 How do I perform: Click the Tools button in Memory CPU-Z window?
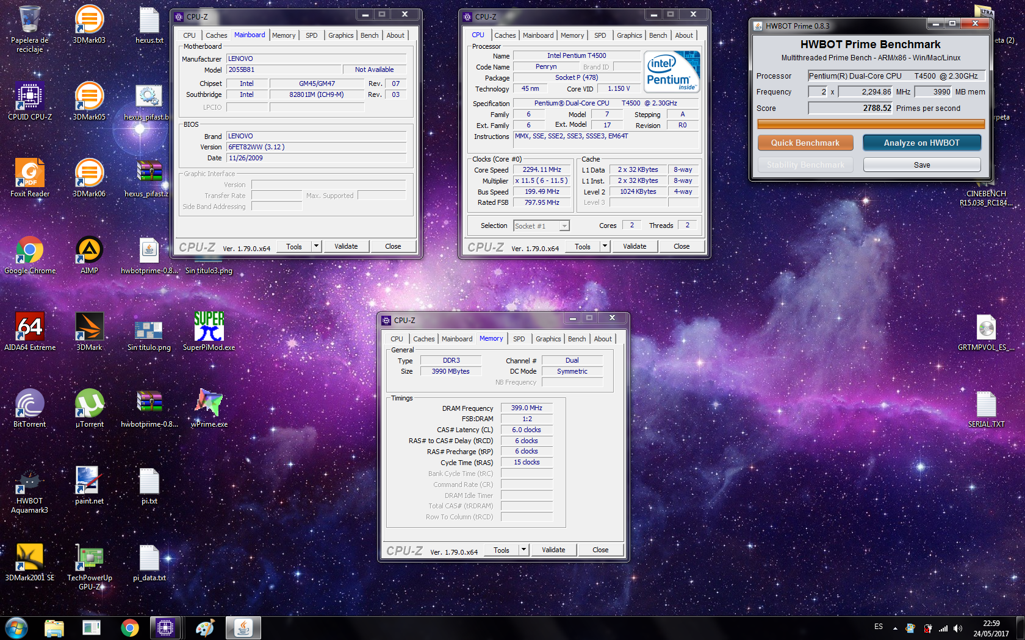point(502,550)
